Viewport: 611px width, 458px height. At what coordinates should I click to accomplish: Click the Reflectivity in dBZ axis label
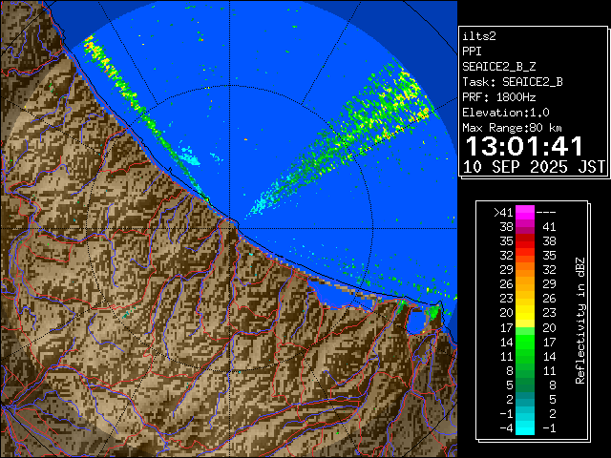click(x=579, y=320)
